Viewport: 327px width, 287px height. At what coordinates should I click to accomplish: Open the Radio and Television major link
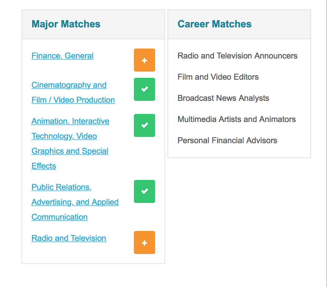pyautogui.click(x=69, y=238)
